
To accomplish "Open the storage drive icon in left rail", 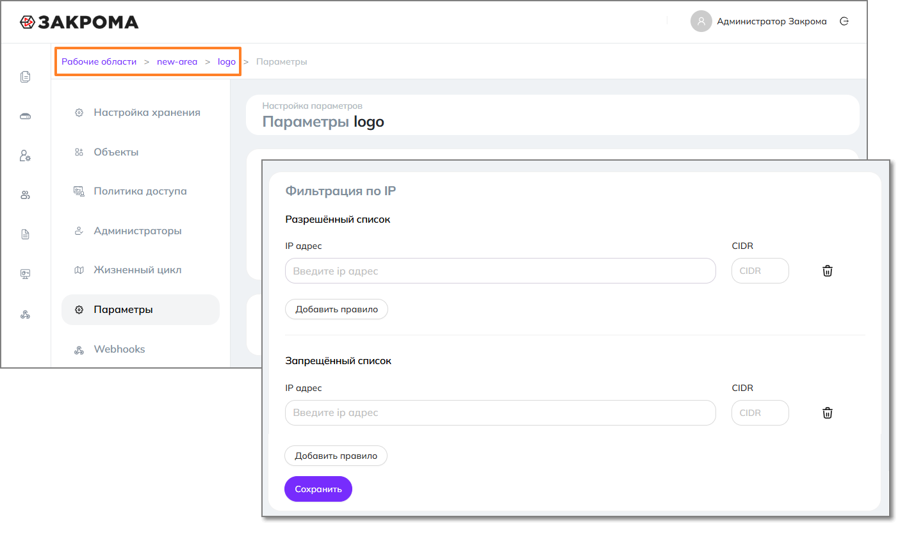I will (x=26, y=116).
